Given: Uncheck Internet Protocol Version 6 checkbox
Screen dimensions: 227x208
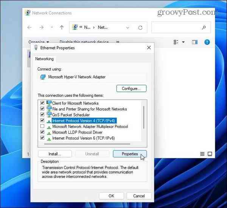Looking at the screenshot, I should point(42,138).
